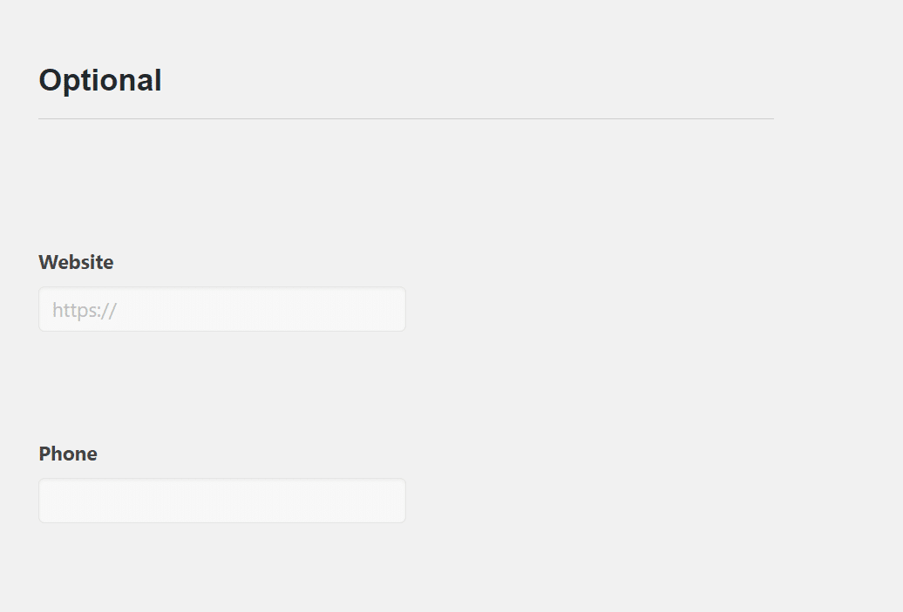The image size is (903, 612).
Task: Click the Website field label
Action: [76, 262]
